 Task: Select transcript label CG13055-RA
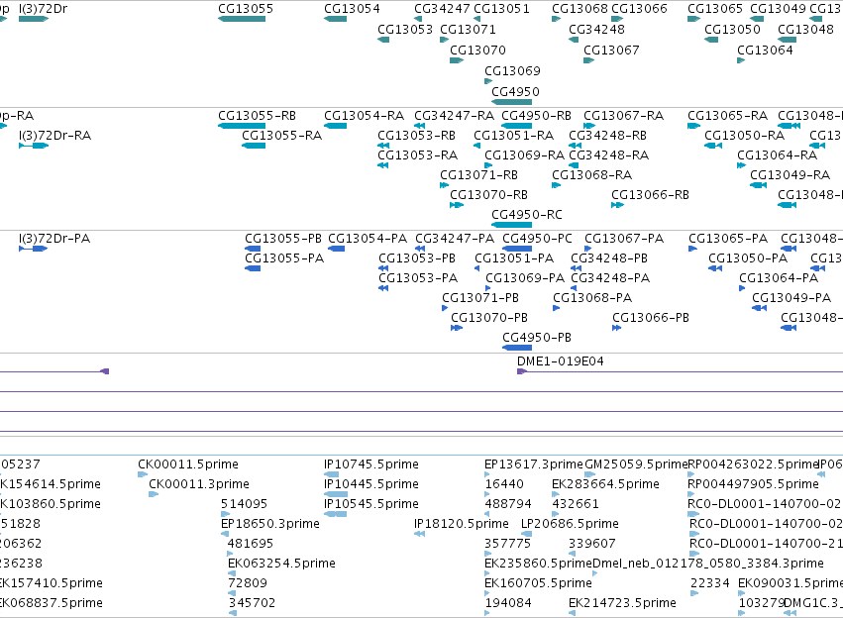click(x=281, y=136)
